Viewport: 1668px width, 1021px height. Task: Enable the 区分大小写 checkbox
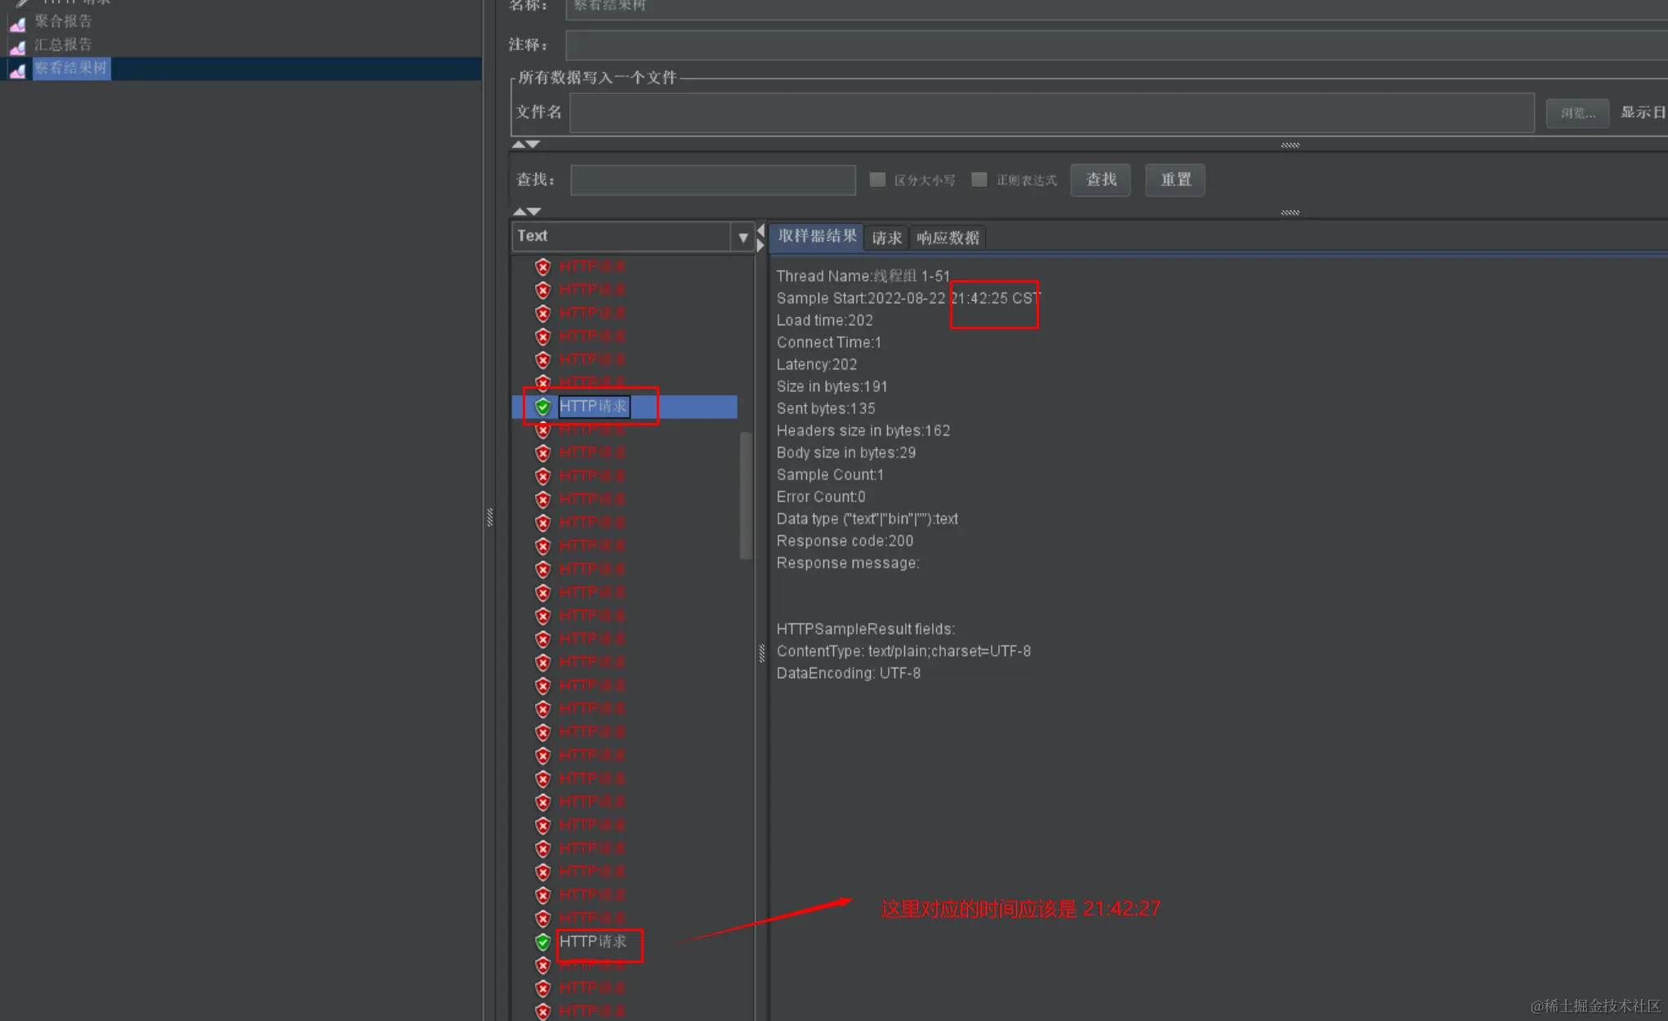click(x=877, y=180)
